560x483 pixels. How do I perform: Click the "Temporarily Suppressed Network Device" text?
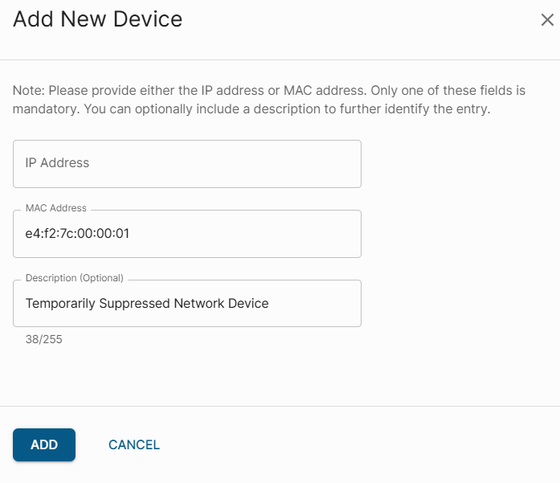tap(147, 304)
